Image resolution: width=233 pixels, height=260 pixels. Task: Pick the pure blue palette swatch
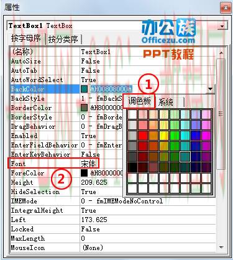pyautogui.click(x=196, y=136)
